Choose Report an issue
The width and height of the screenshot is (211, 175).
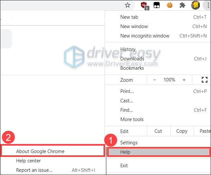click(53, 170)
